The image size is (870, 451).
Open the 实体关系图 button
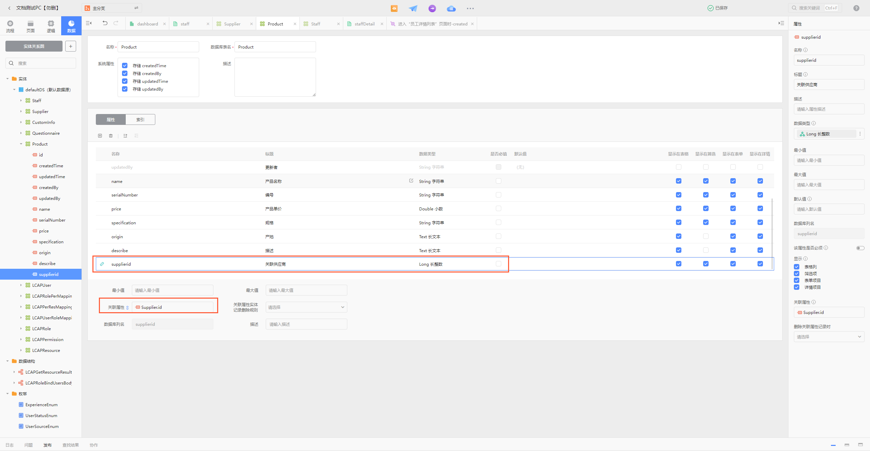click(x=34, y=46)
